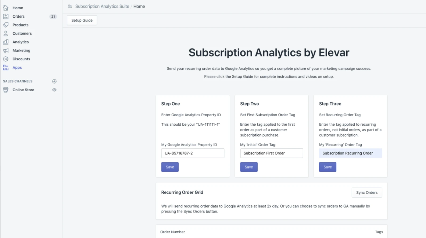Click the Home house icon in sidebar

tap(6, 8)
